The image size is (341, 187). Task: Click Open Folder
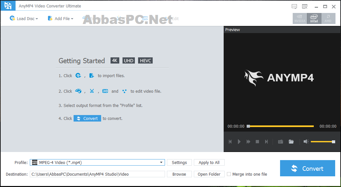pyautogui.click(x=209, y=174)
